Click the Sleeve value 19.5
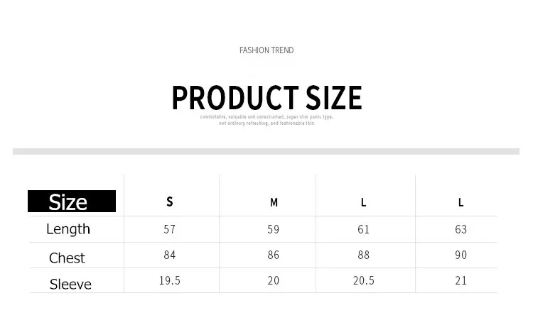Screen dimensions: 533x320 pyautogui.click(x=170, y=281)
